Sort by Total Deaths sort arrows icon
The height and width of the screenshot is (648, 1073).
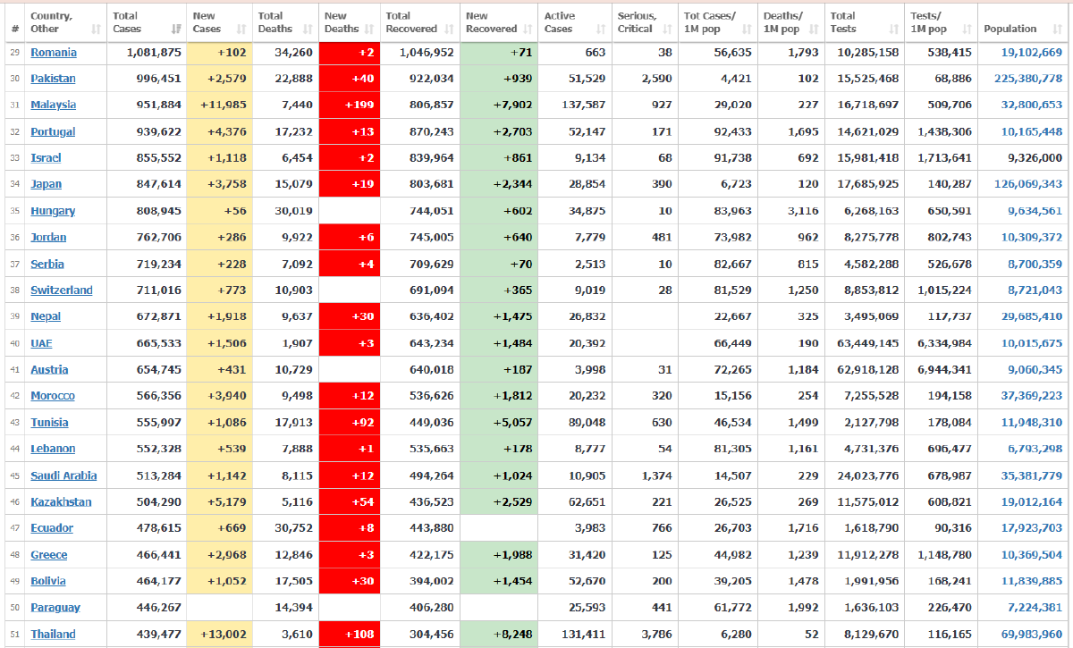click(308, 29)
